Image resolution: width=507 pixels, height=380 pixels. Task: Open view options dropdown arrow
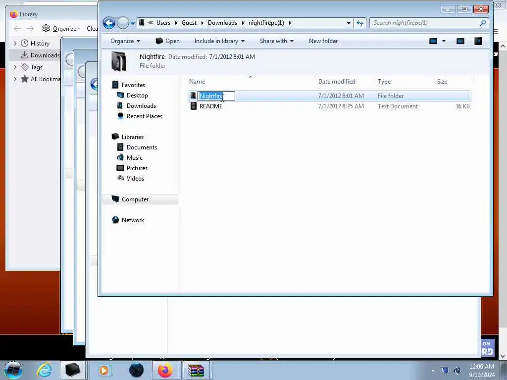tap(444, 41)
